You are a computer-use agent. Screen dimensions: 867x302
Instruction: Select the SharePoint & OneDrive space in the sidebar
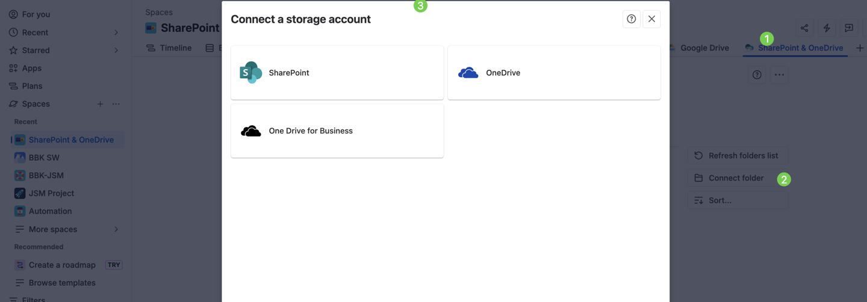(x=67, y=140)
